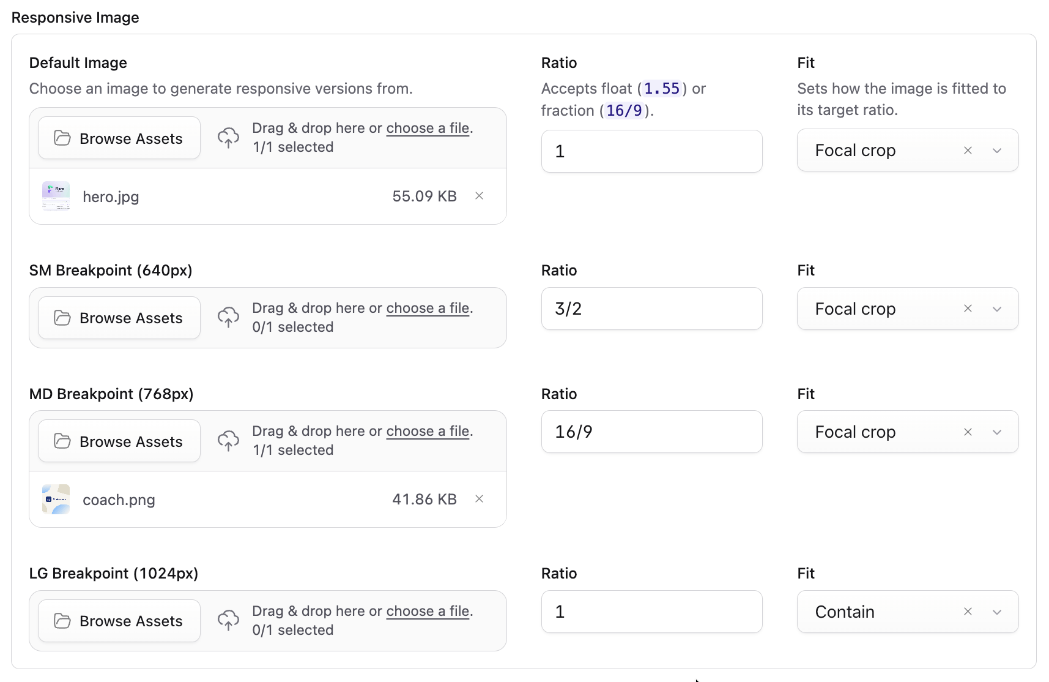Image resolution: width=1049 pixels, height=682 pixels.
Task: Remove coach.png from the MD Breakpoint
Action: 480,499
